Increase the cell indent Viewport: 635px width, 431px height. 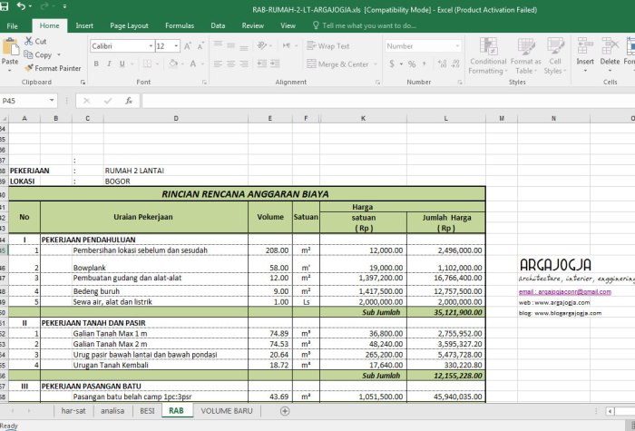(275, 64)
